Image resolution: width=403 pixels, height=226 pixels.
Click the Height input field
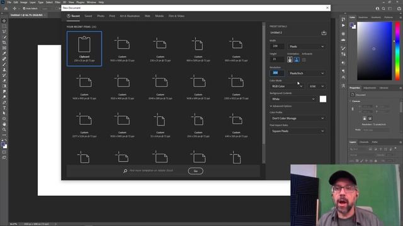(277, 59)
